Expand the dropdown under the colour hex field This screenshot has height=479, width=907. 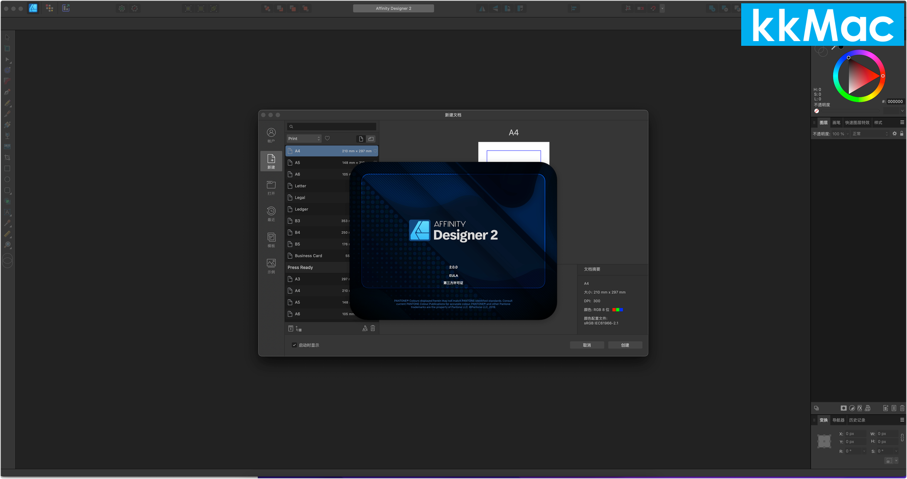tap(902, 111)
